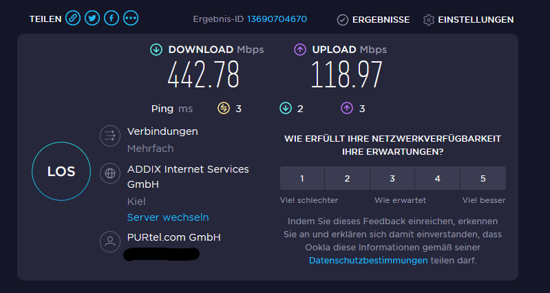Share the result on Facebook
Image resolution: width=550 pixels, height=293 pixels.
pos(112,18)
